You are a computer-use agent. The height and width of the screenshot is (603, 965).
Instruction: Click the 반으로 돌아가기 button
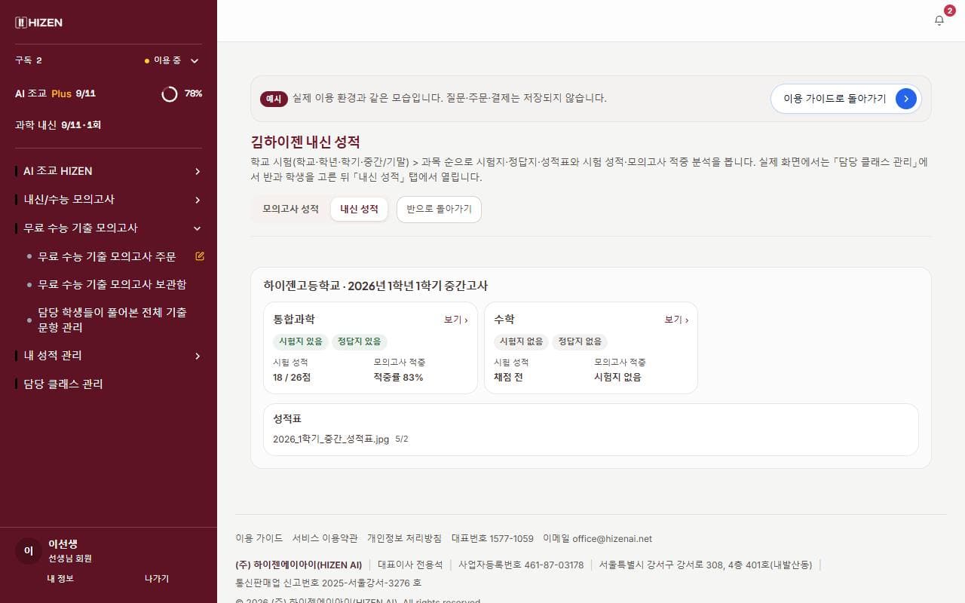click(x=439, y=209)
